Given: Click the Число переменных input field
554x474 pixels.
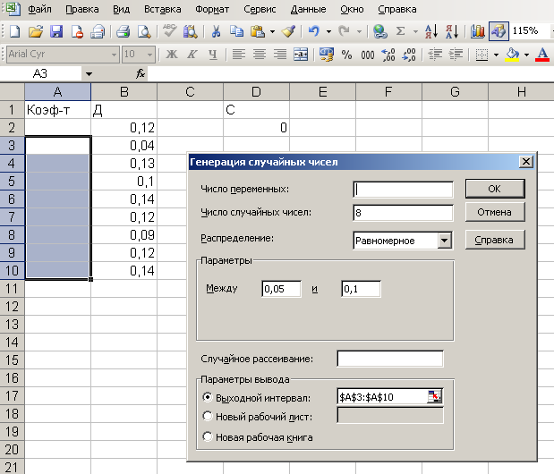Looking at the screenshot, I should [403, 190].
